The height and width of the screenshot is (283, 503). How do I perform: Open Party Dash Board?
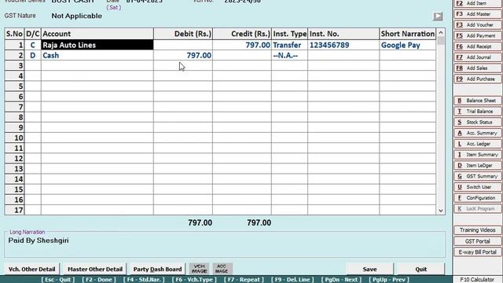coord(157,269)
